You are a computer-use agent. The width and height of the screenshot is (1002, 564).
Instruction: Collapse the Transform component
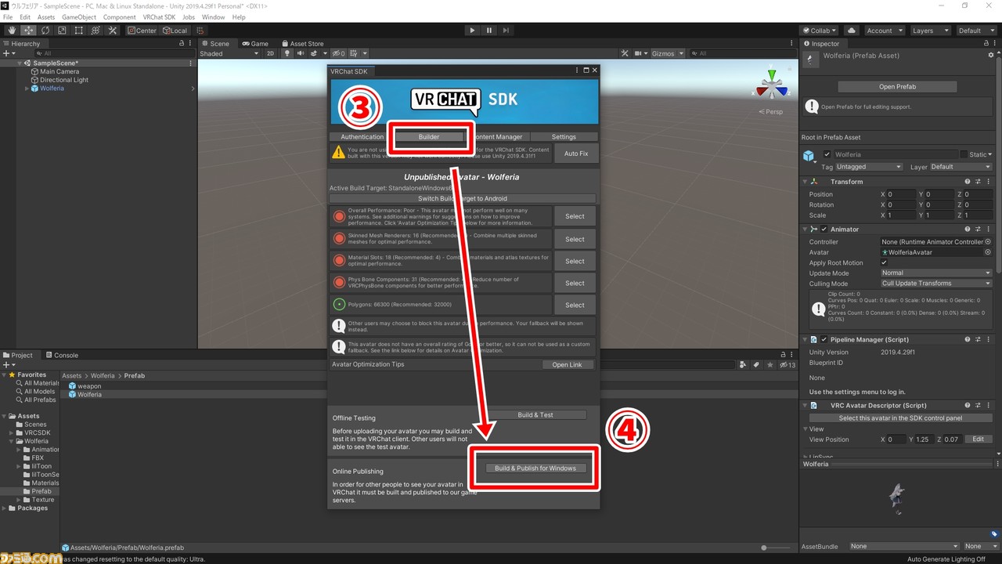[x=806, y=182]
